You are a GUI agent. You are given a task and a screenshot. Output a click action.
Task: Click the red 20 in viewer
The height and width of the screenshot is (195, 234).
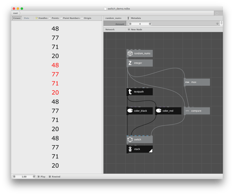point(55,92)
